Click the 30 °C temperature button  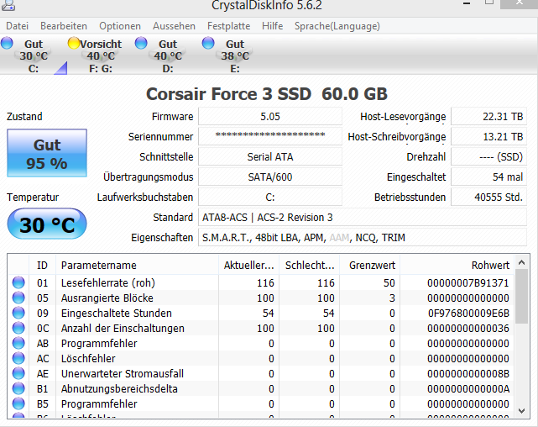tap(47, 224)
